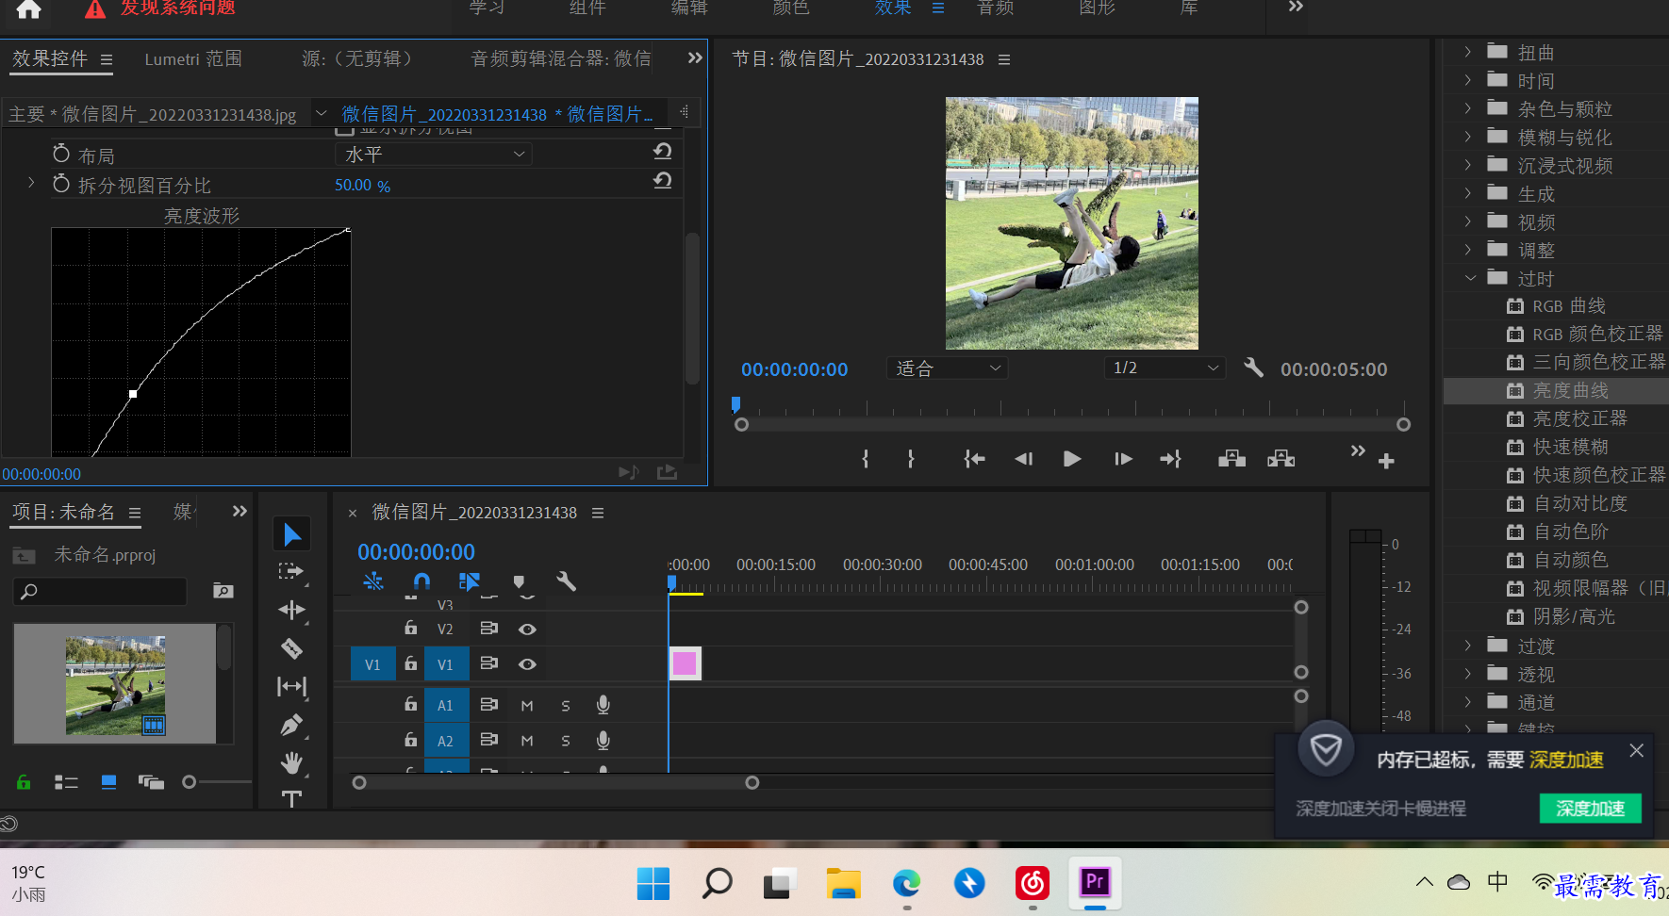
Task: Click Mark Out brace icon
Action: (x=910, y=459)
